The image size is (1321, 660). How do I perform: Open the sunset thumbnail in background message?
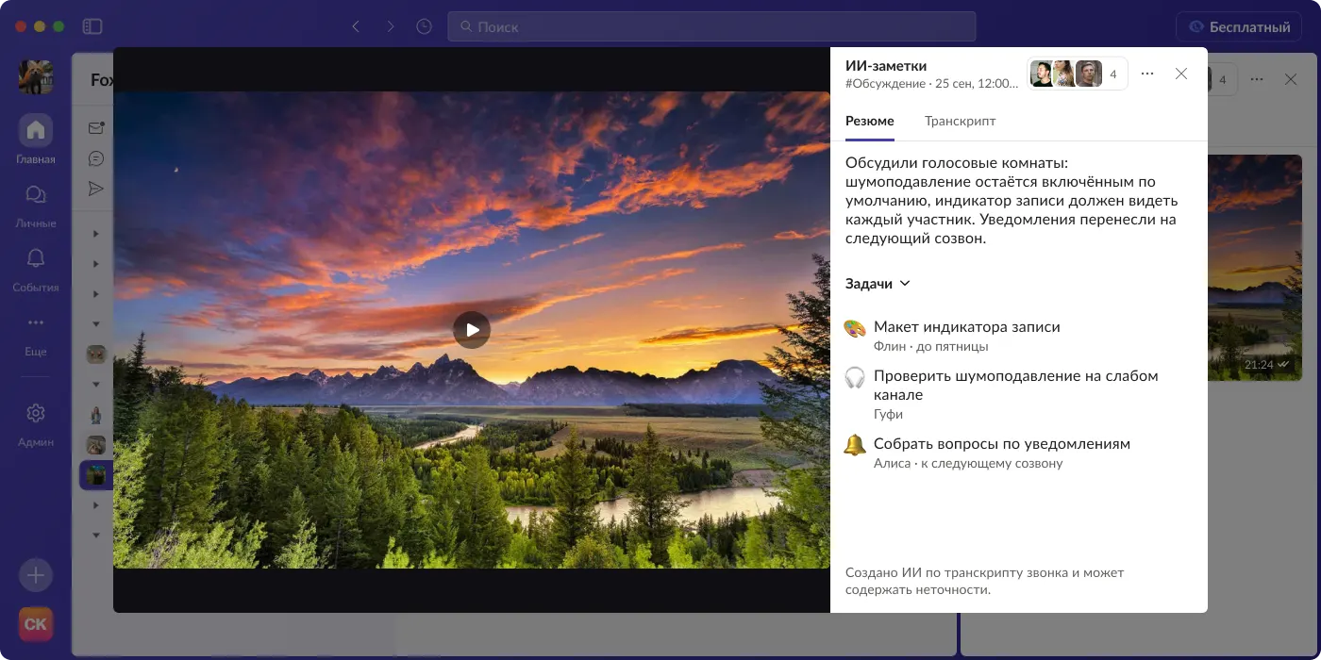[1255, 268]
